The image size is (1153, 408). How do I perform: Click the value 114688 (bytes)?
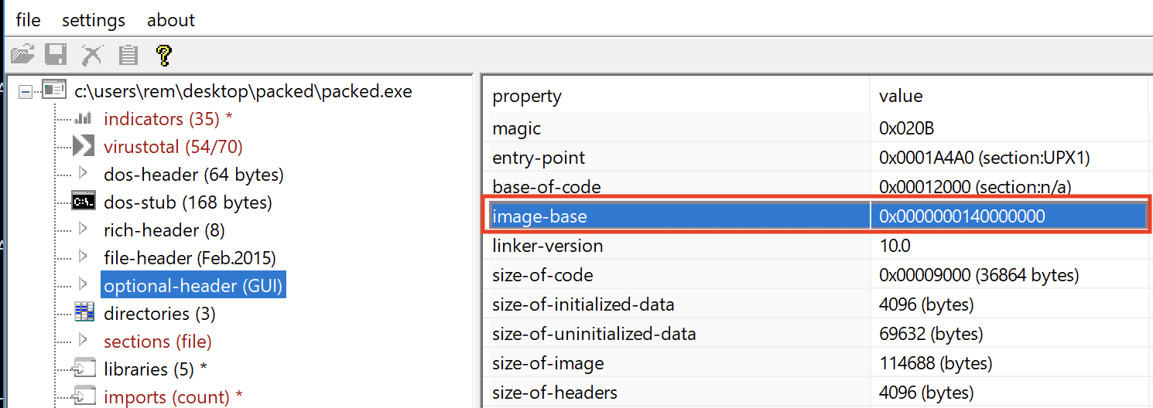936,363
